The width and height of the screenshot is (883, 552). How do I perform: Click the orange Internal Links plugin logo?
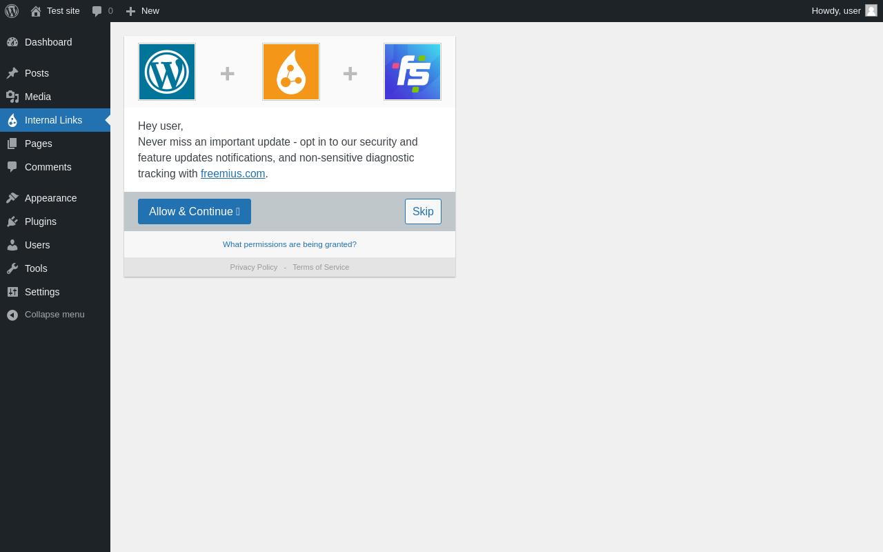(x=291, y=72)
